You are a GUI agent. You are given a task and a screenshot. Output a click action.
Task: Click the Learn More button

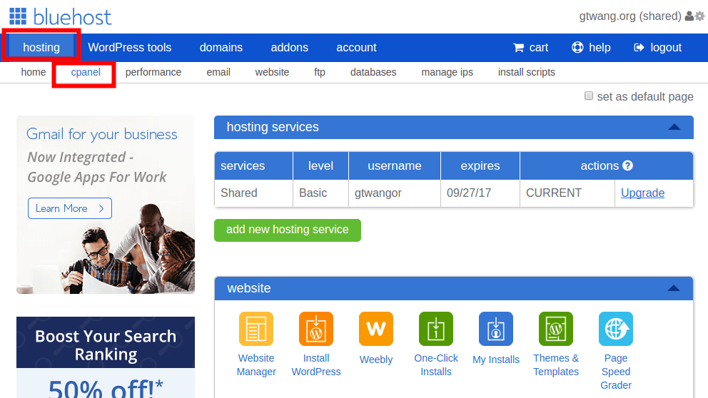click(x=70, y=208)
